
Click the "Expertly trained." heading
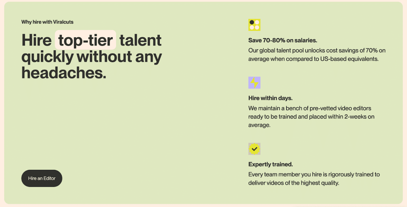(x=271, y=164)
